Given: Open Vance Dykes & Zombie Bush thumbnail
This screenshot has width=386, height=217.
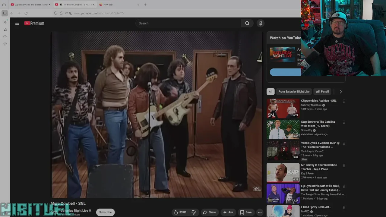Looking at the screenshot, I should point(283,150).
